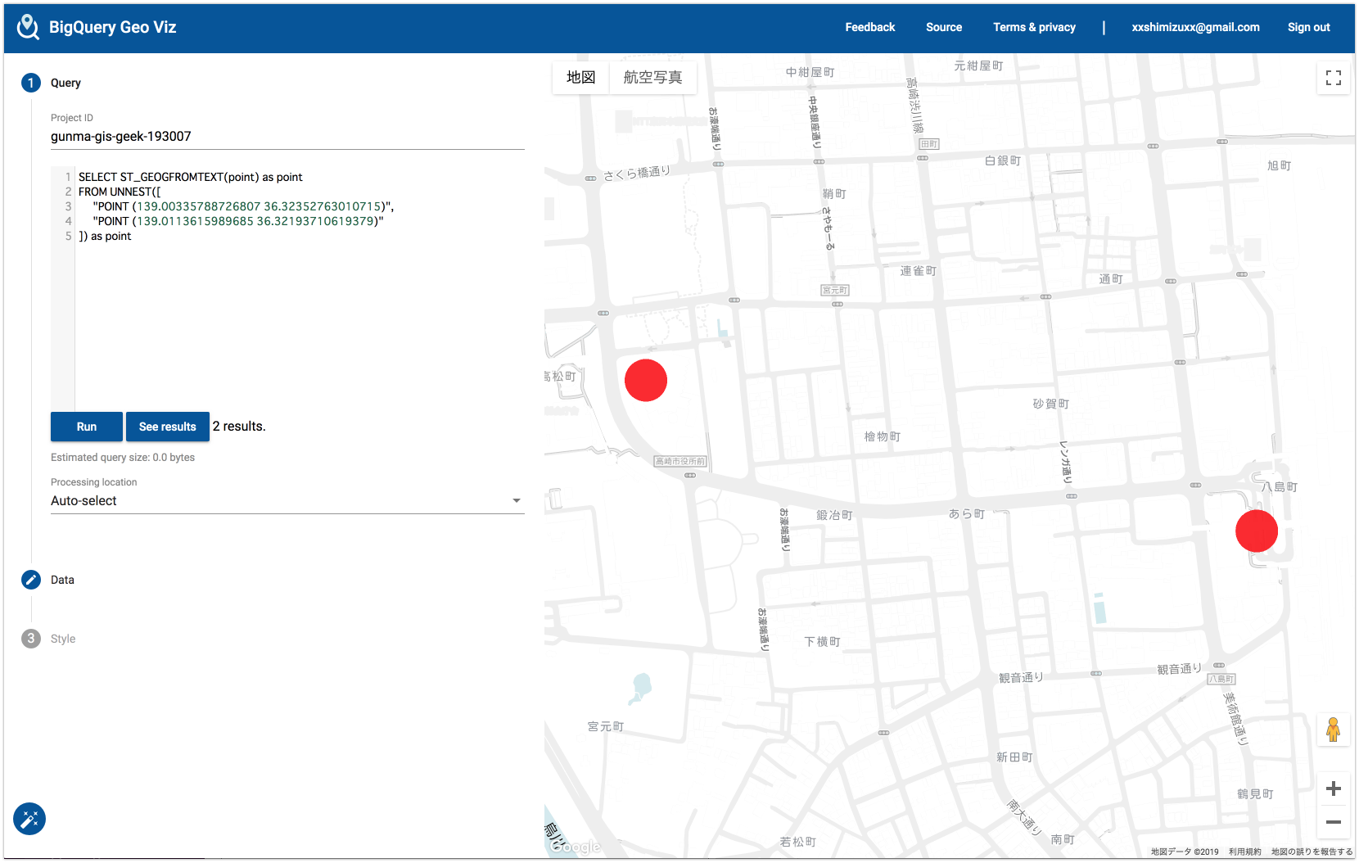This screenshot has width=1359, height=863.
Task: Click the 南町 map label
Action: [1063, 839]
